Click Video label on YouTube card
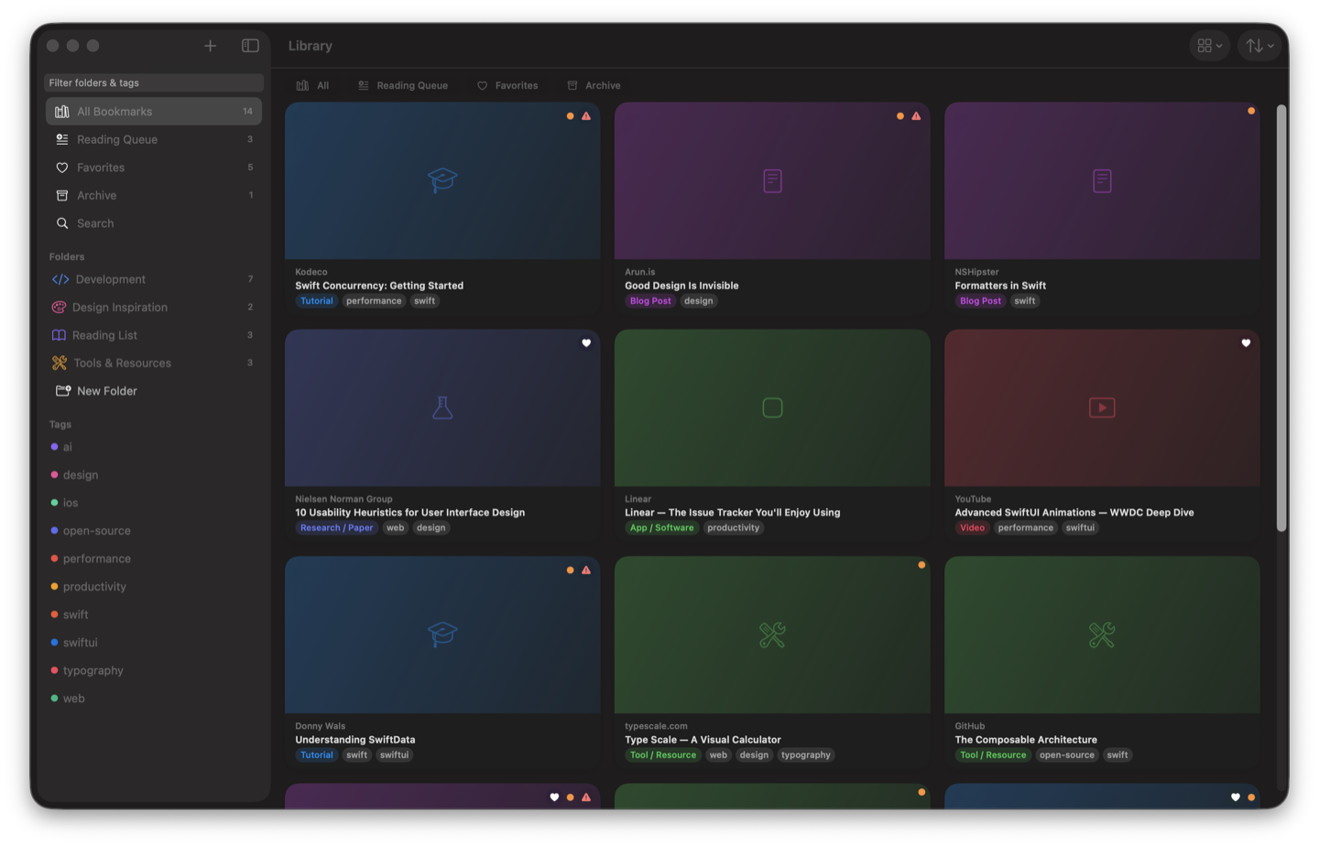The height and width of the screenshot is (846, 1319). tap(973, 528)
